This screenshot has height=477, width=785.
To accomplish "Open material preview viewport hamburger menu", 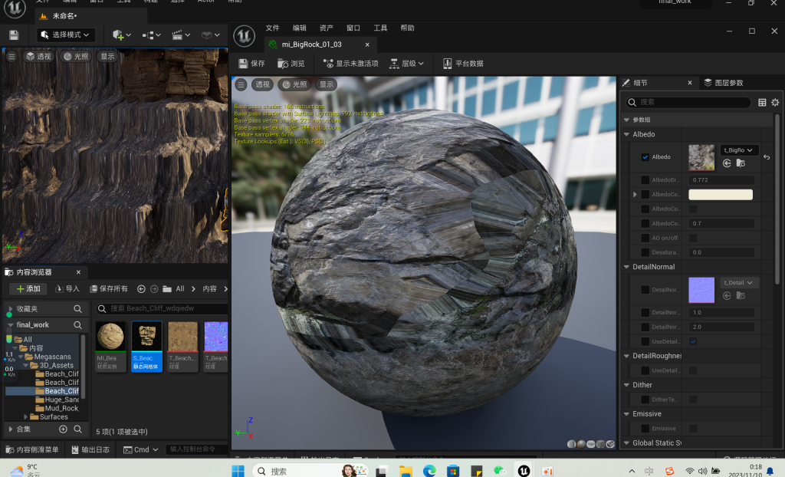I will [x=241, y=84].
